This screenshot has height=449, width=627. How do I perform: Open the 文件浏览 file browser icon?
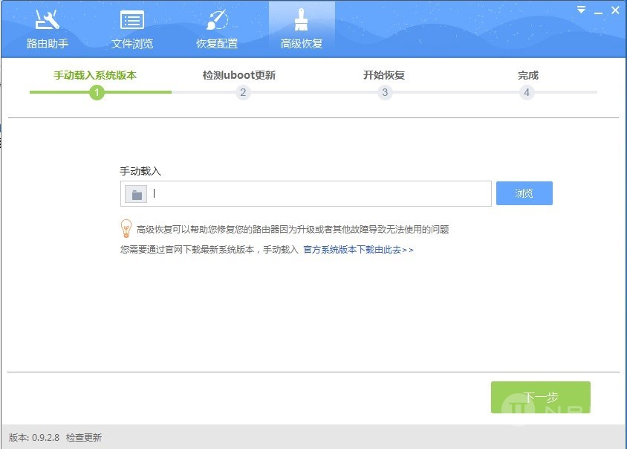[132, 20]
